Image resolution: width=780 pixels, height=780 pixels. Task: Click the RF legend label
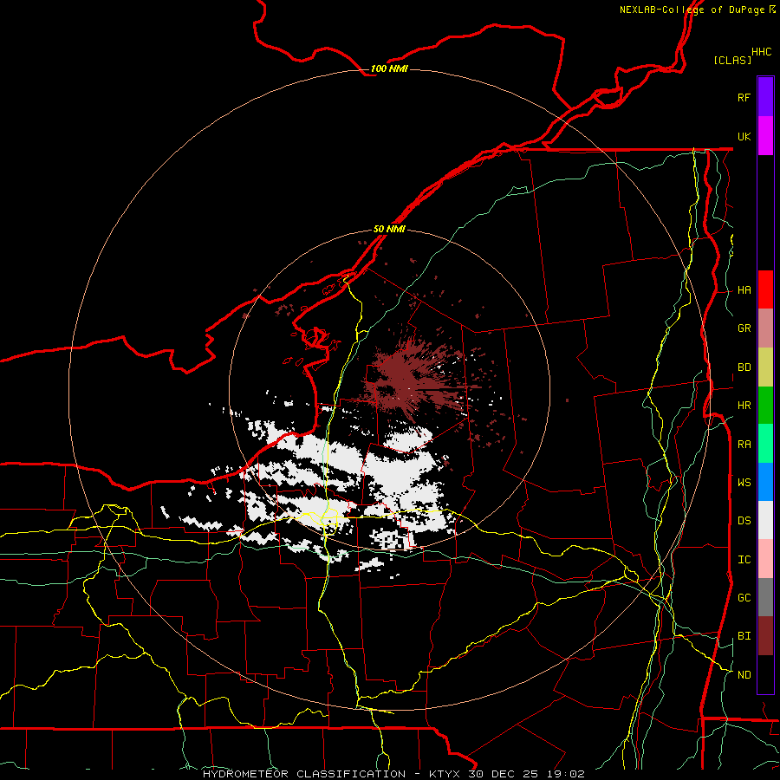(744, 97)
